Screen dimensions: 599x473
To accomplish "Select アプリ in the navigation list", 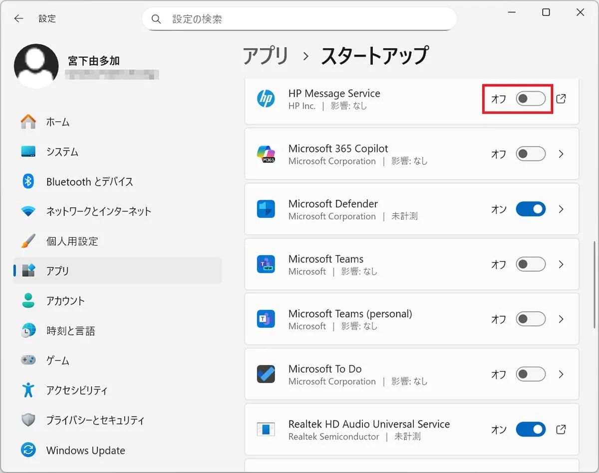I will (x=59, y=271).
